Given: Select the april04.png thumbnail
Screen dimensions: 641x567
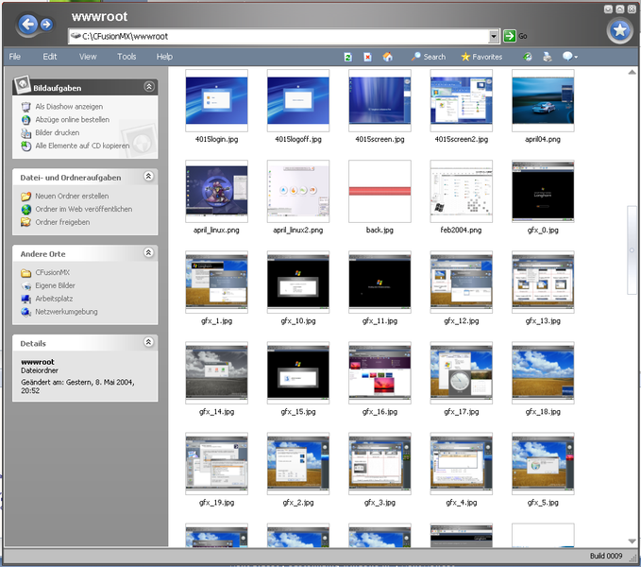Looking at the screenshot, I should point(543,102).
